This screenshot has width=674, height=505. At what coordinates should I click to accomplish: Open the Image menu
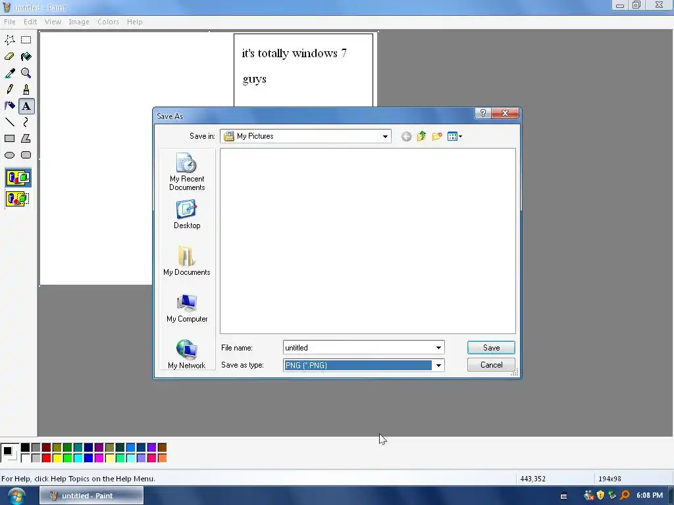79,22
